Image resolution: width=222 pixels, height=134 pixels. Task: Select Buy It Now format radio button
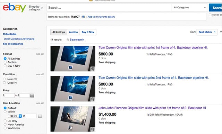point(5,66)
